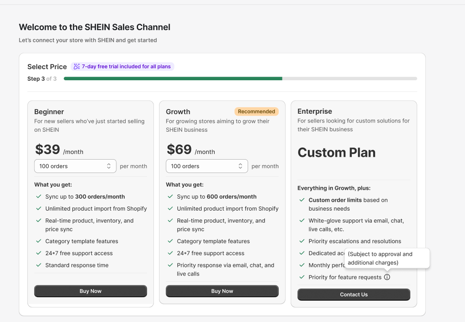Image resolution: width=465 pixels, height=322 pixels.
Task: Click the info icon beside Priority for feature requests
Action: 387,277
